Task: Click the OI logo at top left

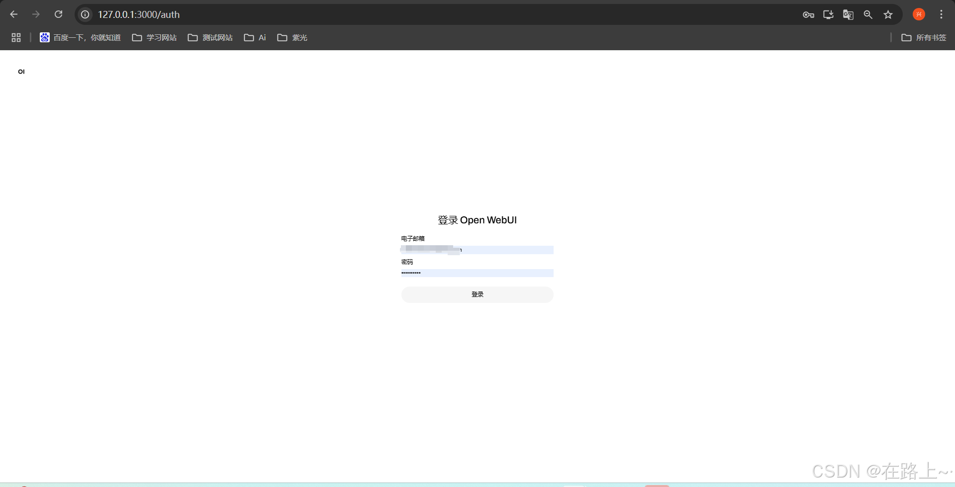Action: coord(21,72)
